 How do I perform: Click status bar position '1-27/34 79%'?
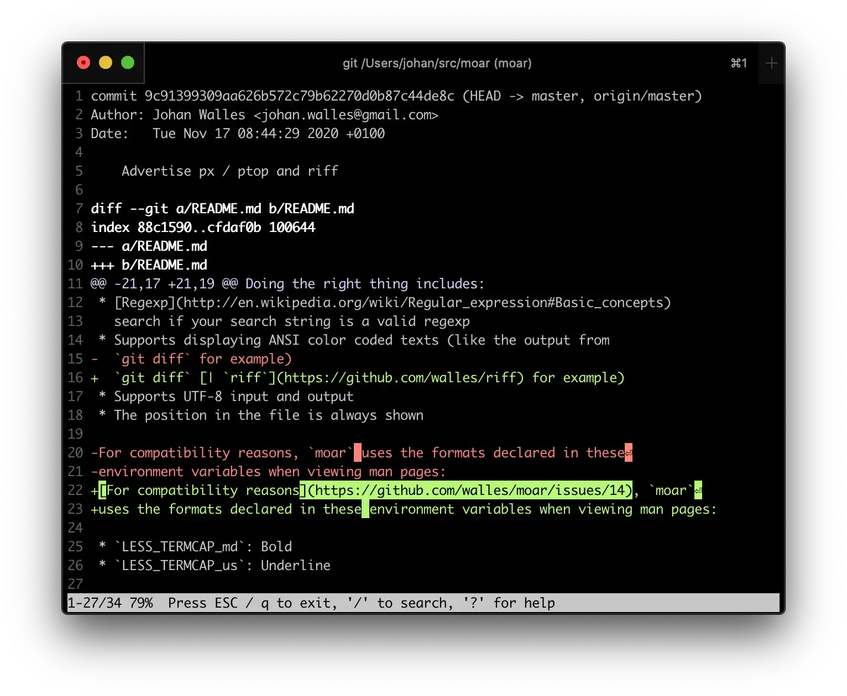pos(110,603)
